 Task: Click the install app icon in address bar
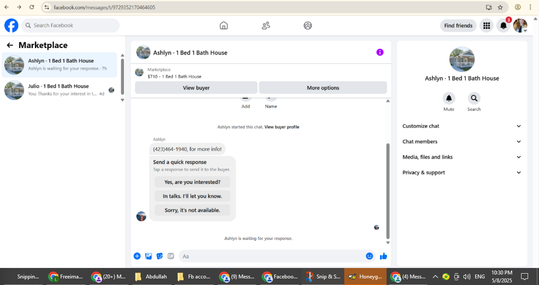[x=489, y=7]
